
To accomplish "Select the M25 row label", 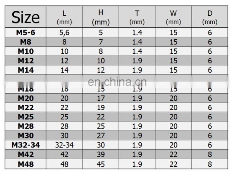I will pos(26,117).
